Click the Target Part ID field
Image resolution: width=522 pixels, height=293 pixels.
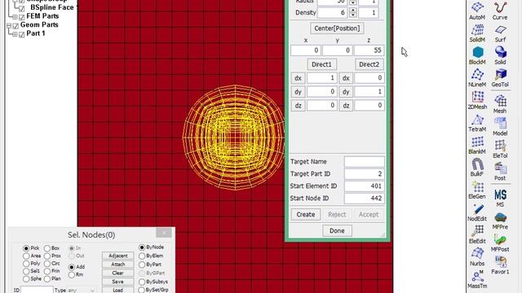365,173
